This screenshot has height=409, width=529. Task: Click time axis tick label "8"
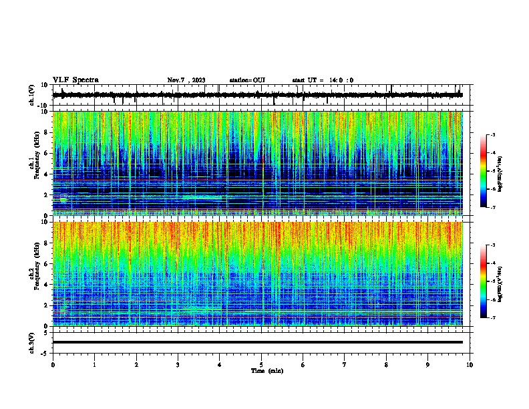click(x=386, y=365)
